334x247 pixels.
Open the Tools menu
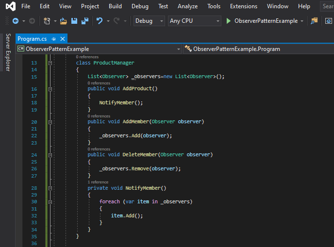coord(214,6)
